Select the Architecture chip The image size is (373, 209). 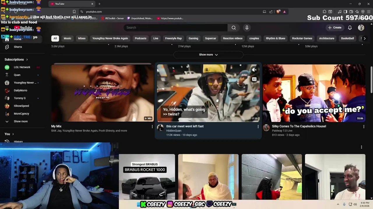[327, 38]
